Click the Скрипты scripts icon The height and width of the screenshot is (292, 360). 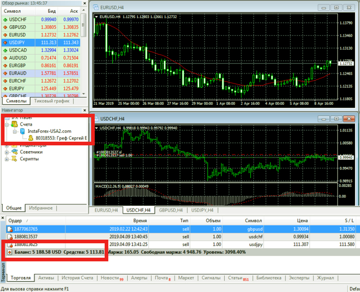click(x=14, y=158)
